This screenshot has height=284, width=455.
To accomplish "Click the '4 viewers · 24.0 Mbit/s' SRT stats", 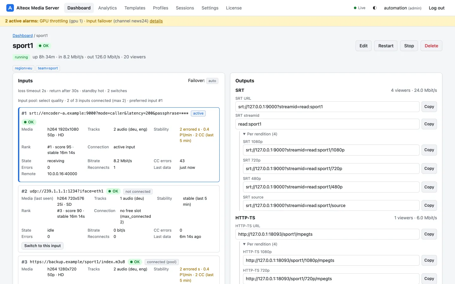I will tap(414, 90).
